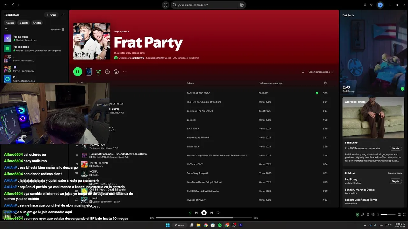Screen dimensions: 408x229
Task: Click Mostrar todo in Créditos
Action: coord(395,173)
